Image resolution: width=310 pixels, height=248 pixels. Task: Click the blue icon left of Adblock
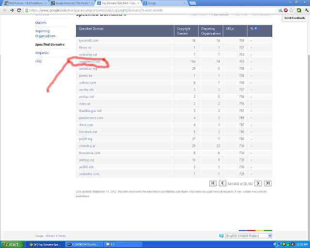click(x=280, y=10)
